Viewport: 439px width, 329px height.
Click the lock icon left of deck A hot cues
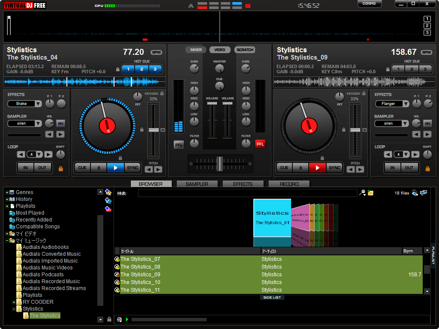pyautogui.click(x=118, y=69)
